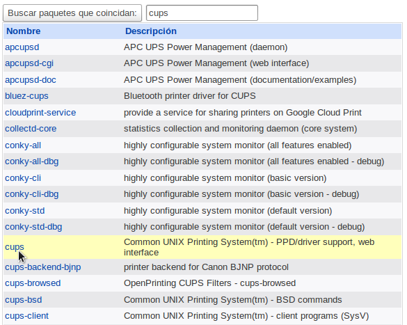Open the cups-bsd package link
Viewport: 407px width, 325px height.
[x=24, y=300]
